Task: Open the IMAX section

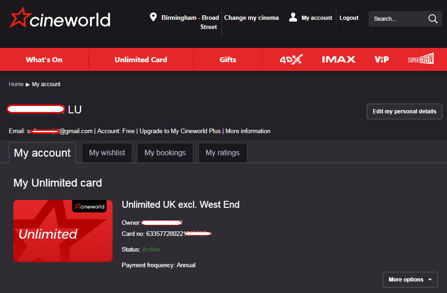Action: coord(339,59)
